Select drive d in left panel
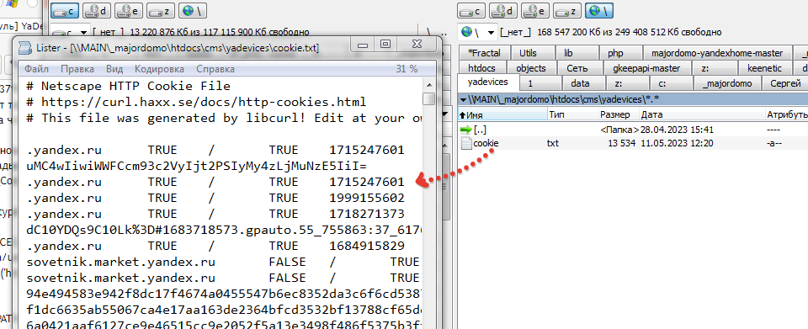This screenshot has height=329, width=808. pos(97,10)
